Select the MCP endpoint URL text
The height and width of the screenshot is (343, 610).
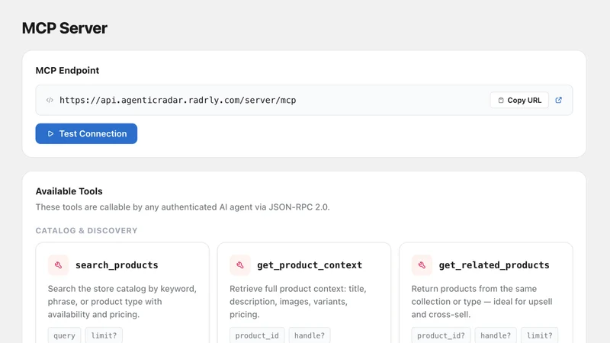click(178, 100)
